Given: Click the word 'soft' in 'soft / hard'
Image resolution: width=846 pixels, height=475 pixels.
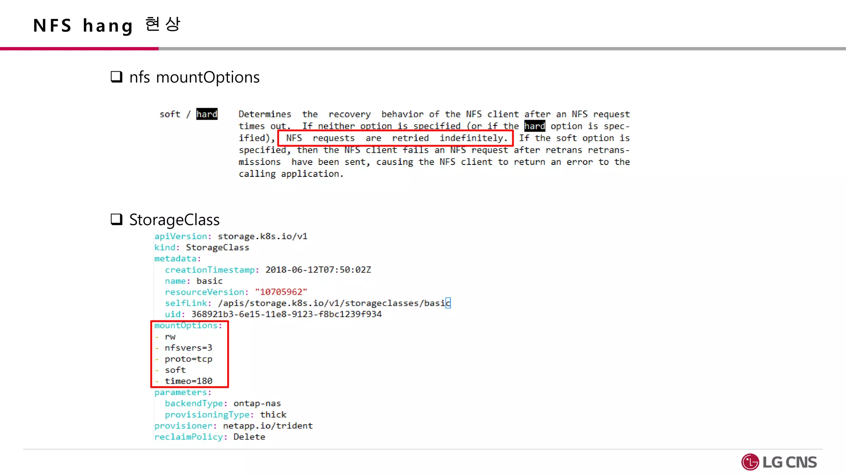Looking at the screenshot, I should 170,114.
